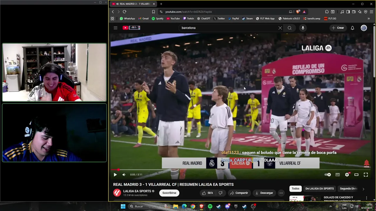This screenshot has width=376, height=211.
Task: Open Brave Wallet icon
Action: 354,12
